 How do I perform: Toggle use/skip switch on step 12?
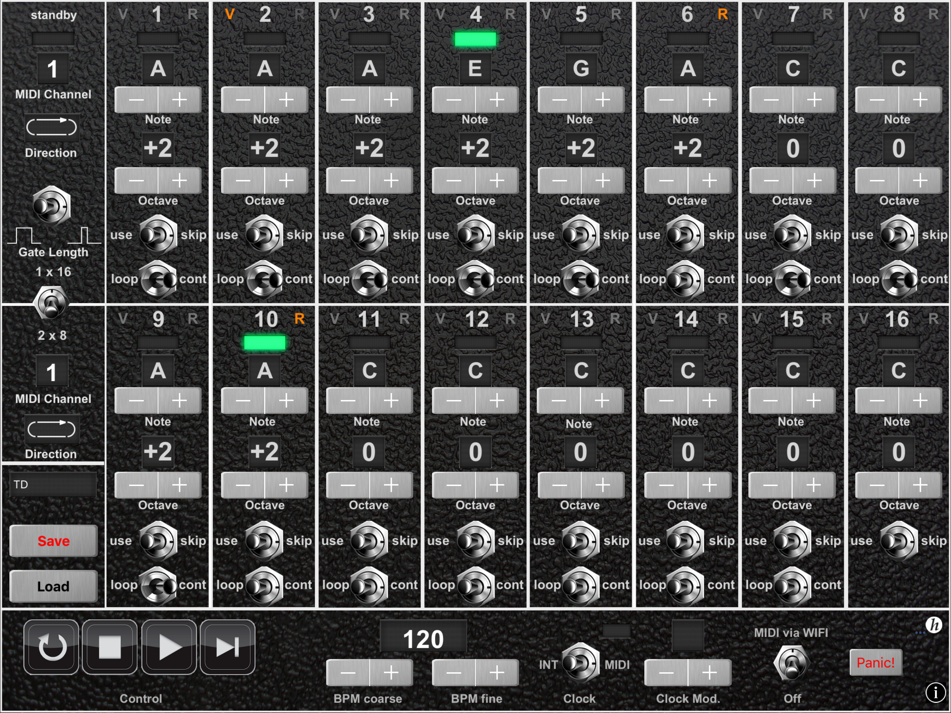(475, 541)
